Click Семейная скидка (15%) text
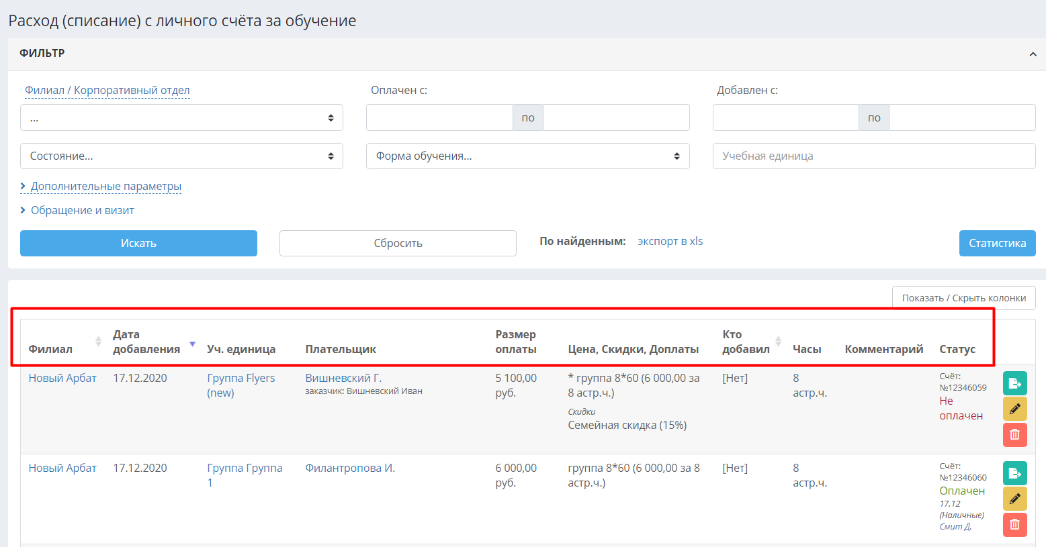The image size is (1046, 547). click(x=627, y=425)
